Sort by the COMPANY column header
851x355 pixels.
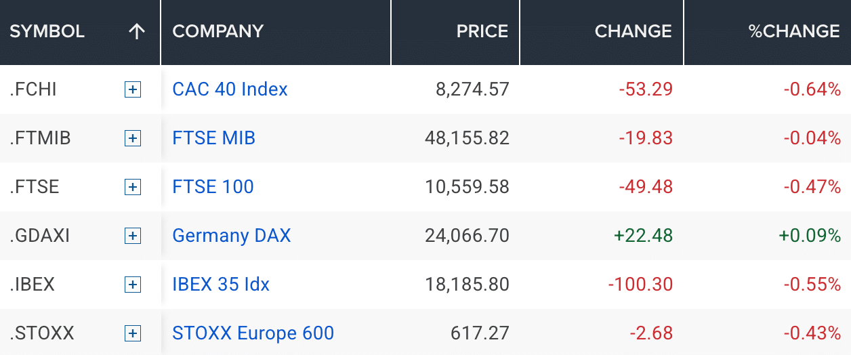click(x=217, y=31)
